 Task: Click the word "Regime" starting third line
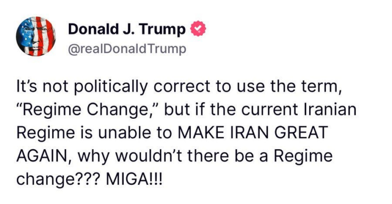coord(46,133)
